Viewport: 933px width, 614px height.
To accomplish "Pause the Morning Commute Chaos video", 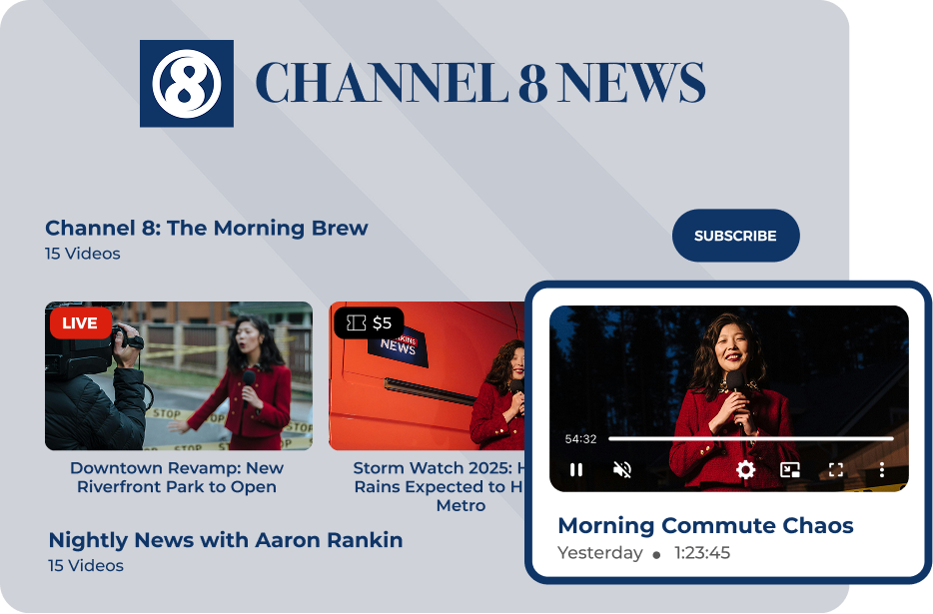I will tap(576, 469).
